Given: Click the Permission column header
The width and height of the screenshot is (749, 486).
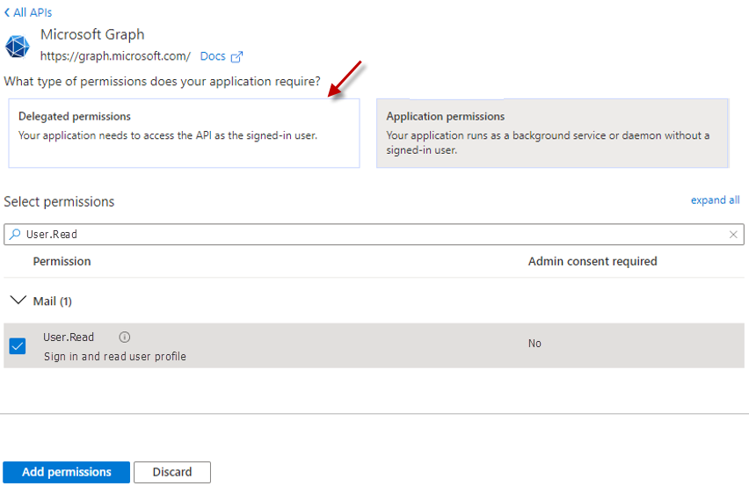Looking at the screenshot, I should 62,261.
